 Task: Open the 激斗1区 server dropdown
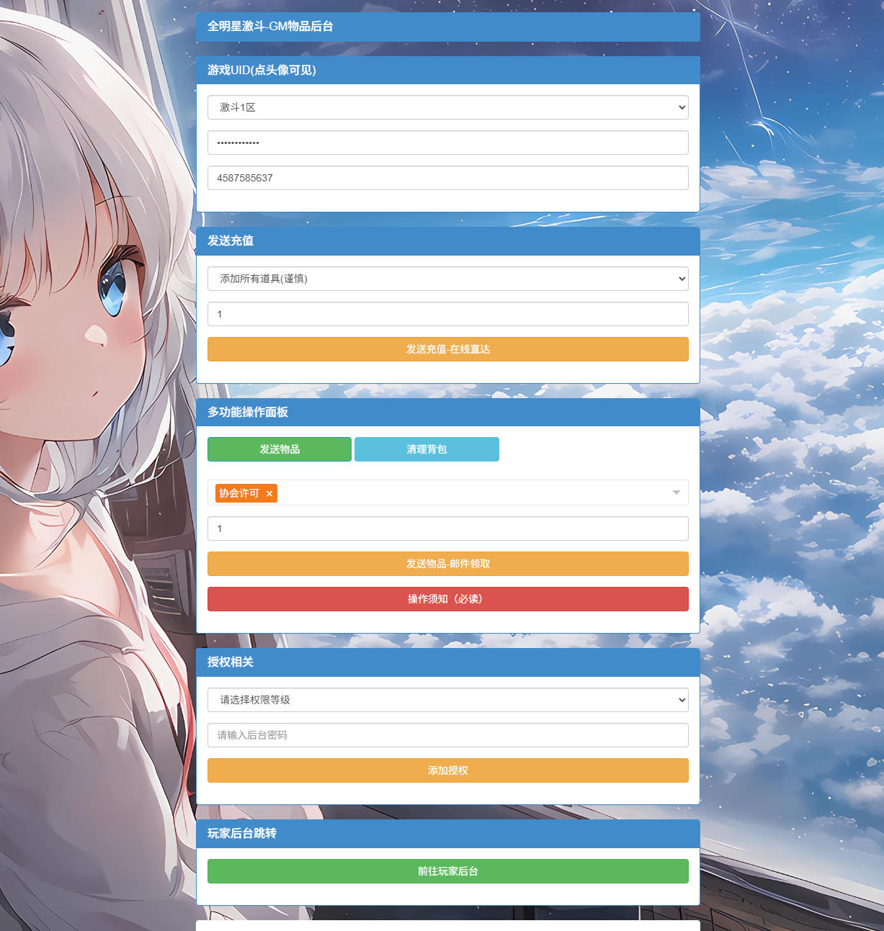tap(447, 107)
